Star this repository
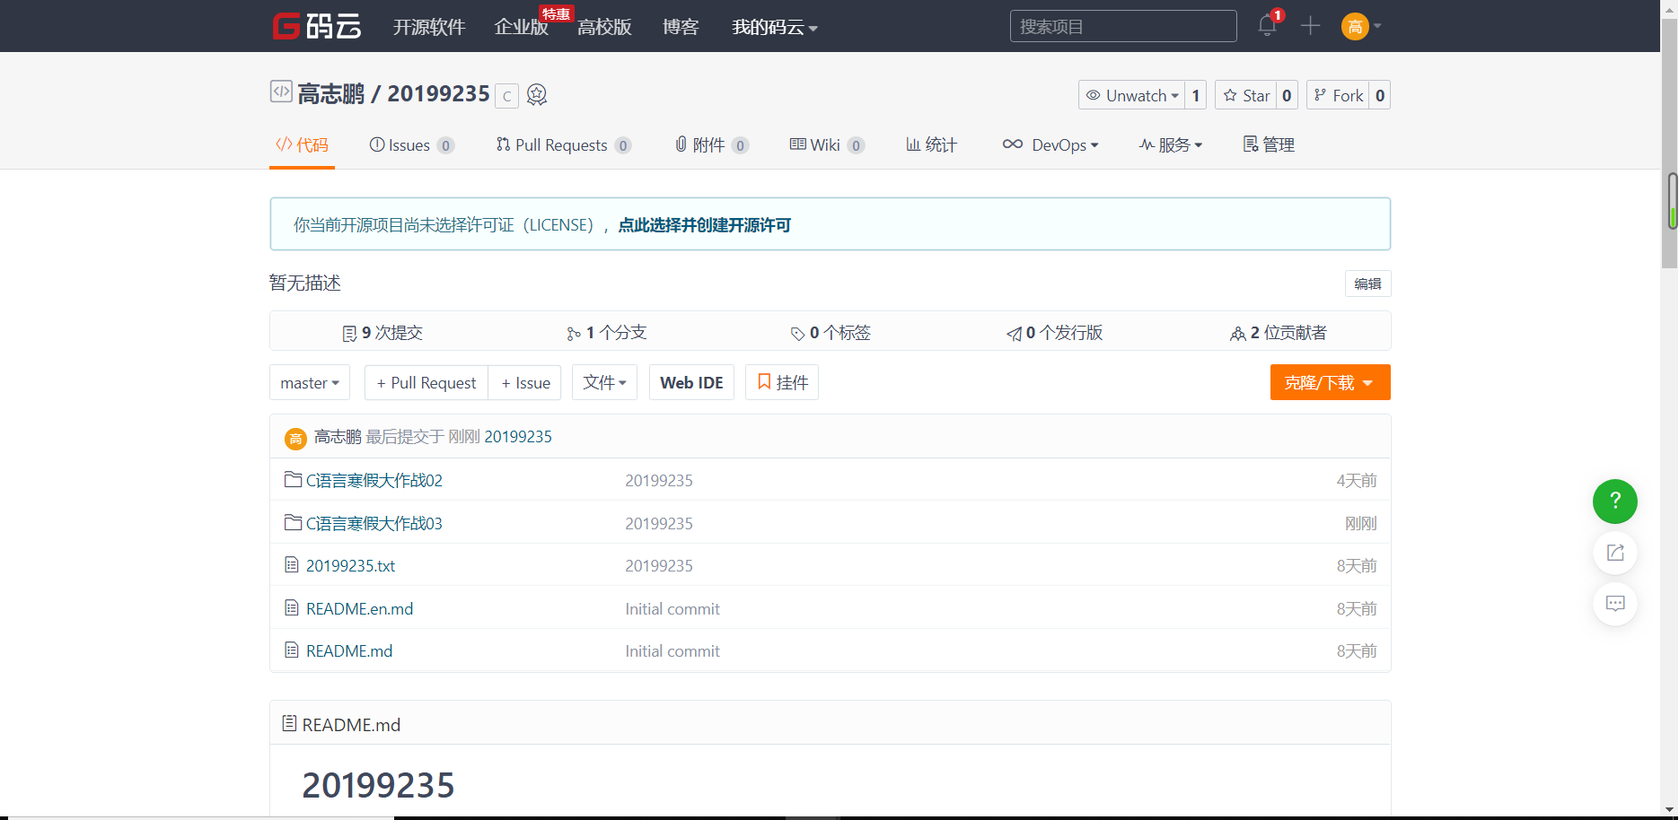The image size is (1679, 820). [1246, 95]
